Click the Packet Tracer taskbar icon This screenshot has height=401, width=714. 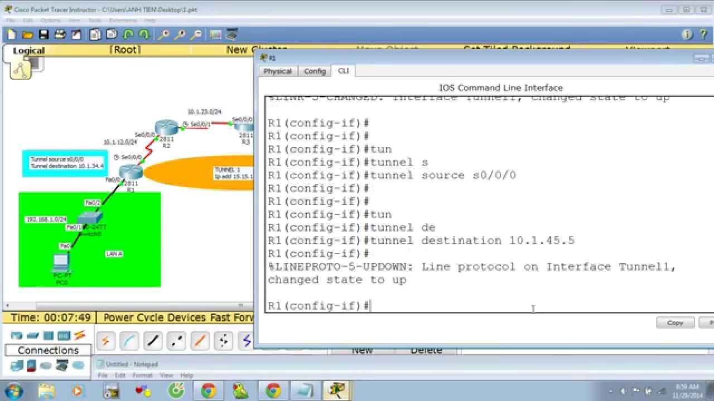337,390
